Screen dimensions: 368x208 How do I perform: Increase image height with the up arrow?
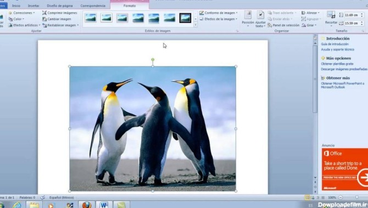(x=361, y=14)
